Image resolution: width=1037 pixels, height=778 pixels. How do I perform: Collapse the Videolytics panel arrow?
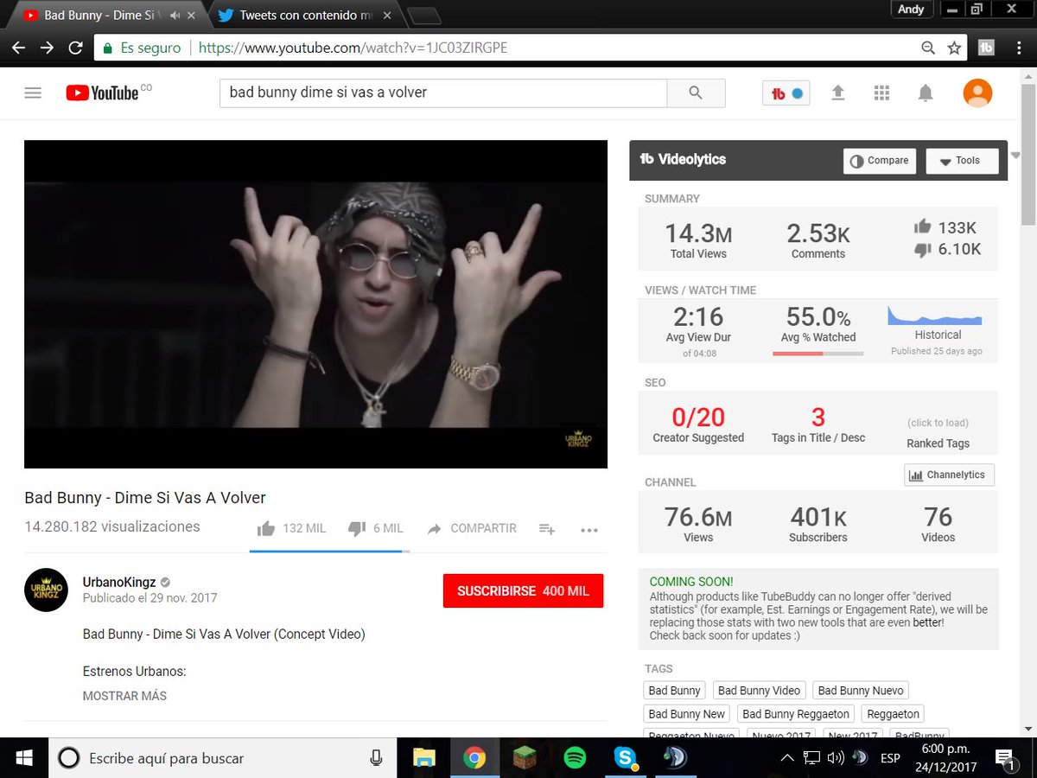[1015, 156]
